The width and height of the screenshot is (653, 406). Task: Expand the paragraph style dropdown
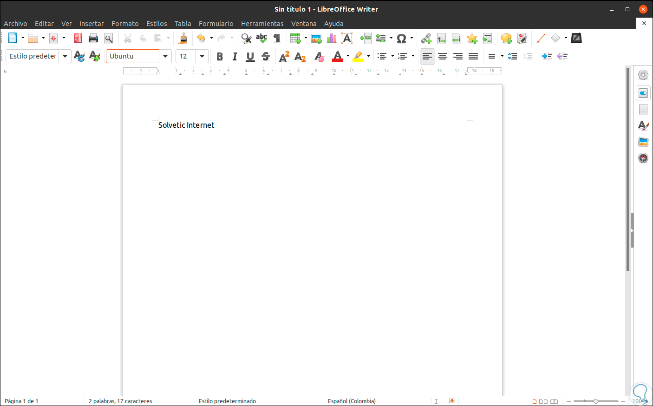pyautogui.click(x=65, y=56)
